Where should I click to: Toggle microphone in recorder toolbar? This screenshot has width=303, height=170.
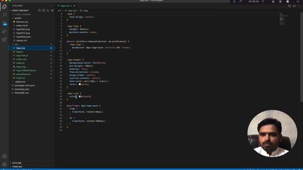[263, 1]
